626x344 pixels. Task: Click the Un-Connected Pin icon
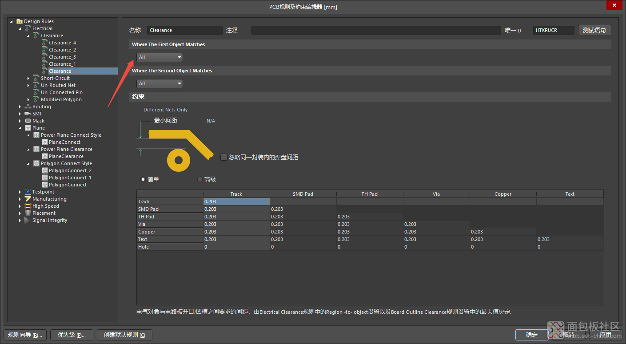click(36, 92)
